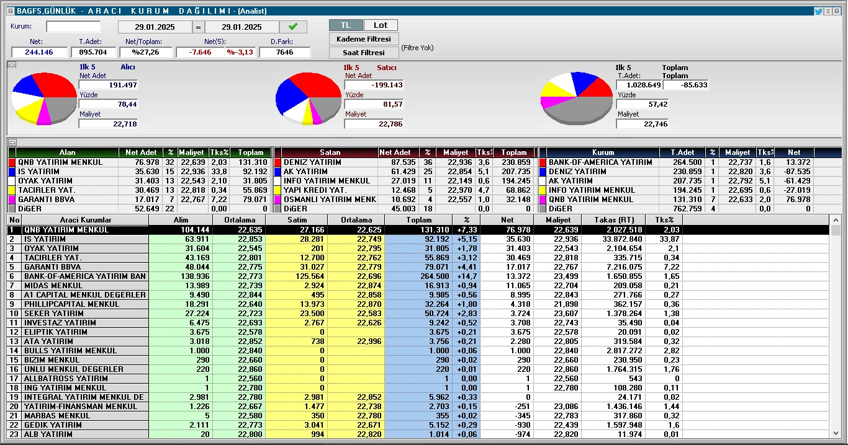Sort main table by Tks% column header
Screen dimensions: 848x445
664,220
